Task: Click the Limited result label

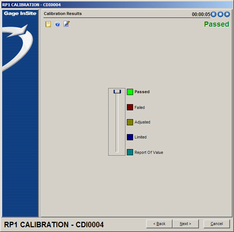Action: (140, 137)
